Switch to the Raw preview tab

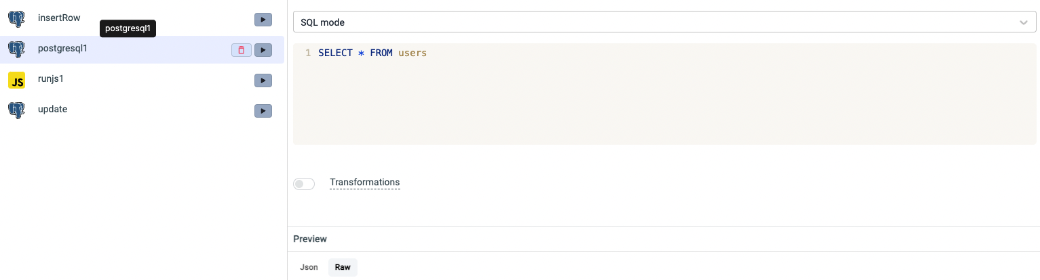click(343, 267)
